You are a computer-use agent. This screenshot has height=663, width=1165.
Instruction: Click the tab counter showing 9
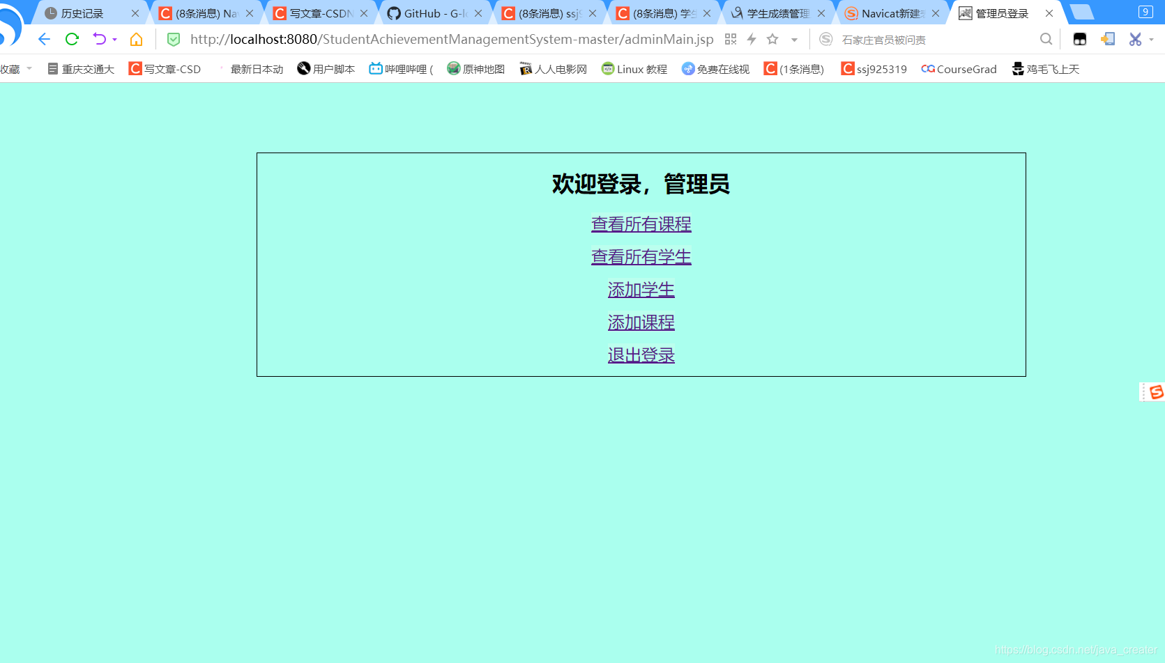(1145, 12)
